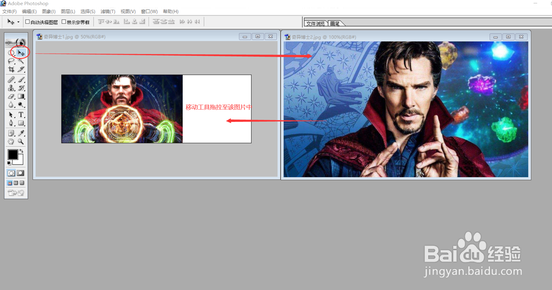Open the 图象(I) menu
Screen dimensions: 552x290
click(49, 11)
